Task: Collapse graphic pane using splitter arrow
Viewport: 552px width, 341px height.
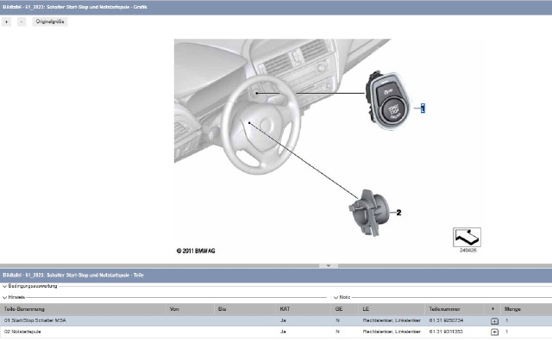Action: point(329,266)
